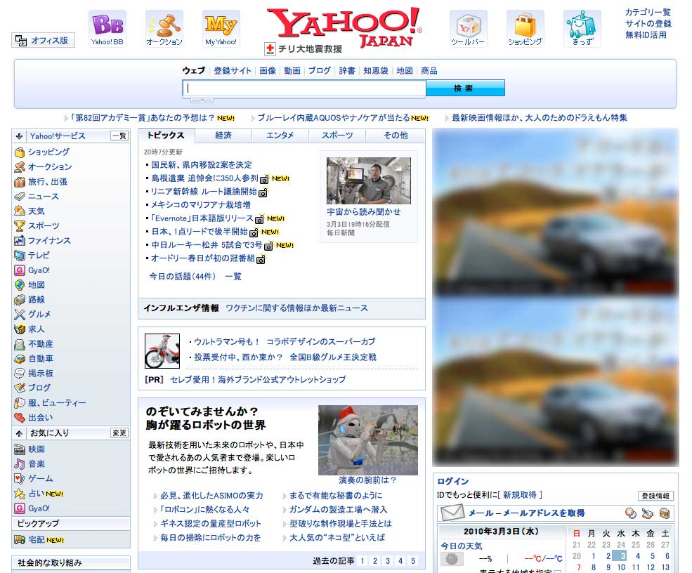Expand the お気に入り section arrow
This screenshot has width=692, height=573.
(x=19, y=433)
